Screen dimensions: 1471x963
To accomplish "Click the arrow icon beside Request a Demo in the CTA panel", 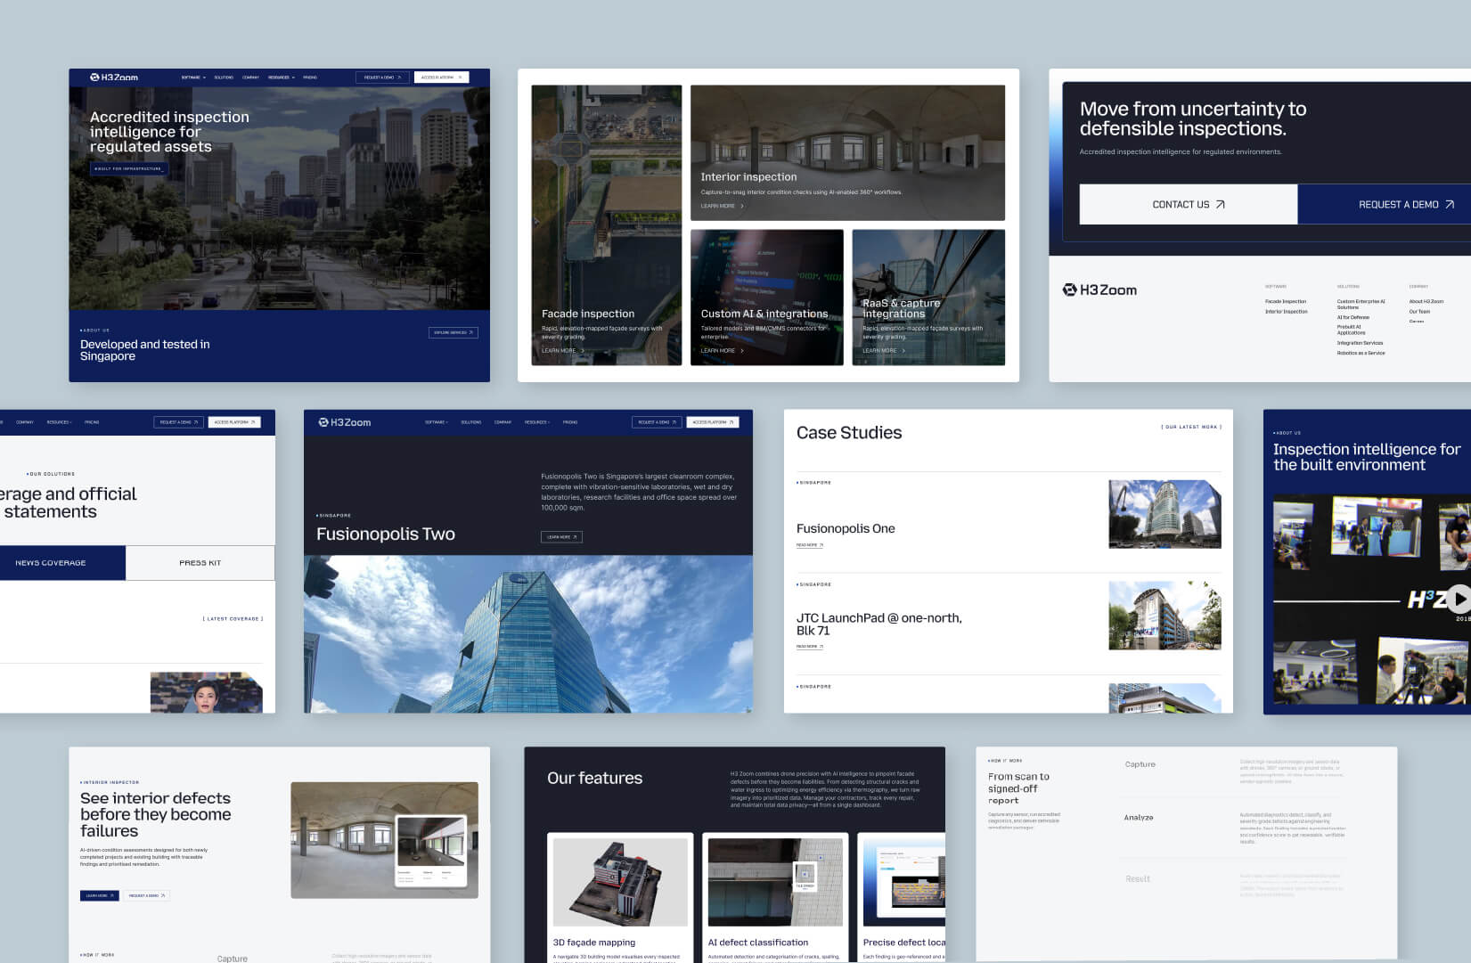I will (x=1450, y=205).
